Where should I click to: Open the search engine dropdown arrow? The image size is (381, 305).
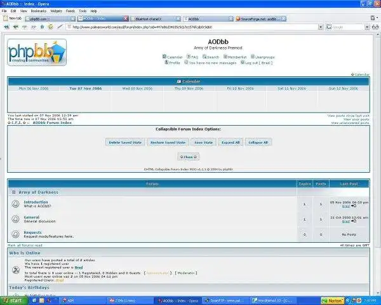point(367,27)
